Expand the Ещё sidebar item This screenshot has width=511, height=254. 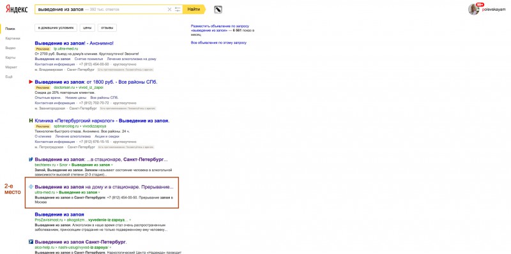9,77
